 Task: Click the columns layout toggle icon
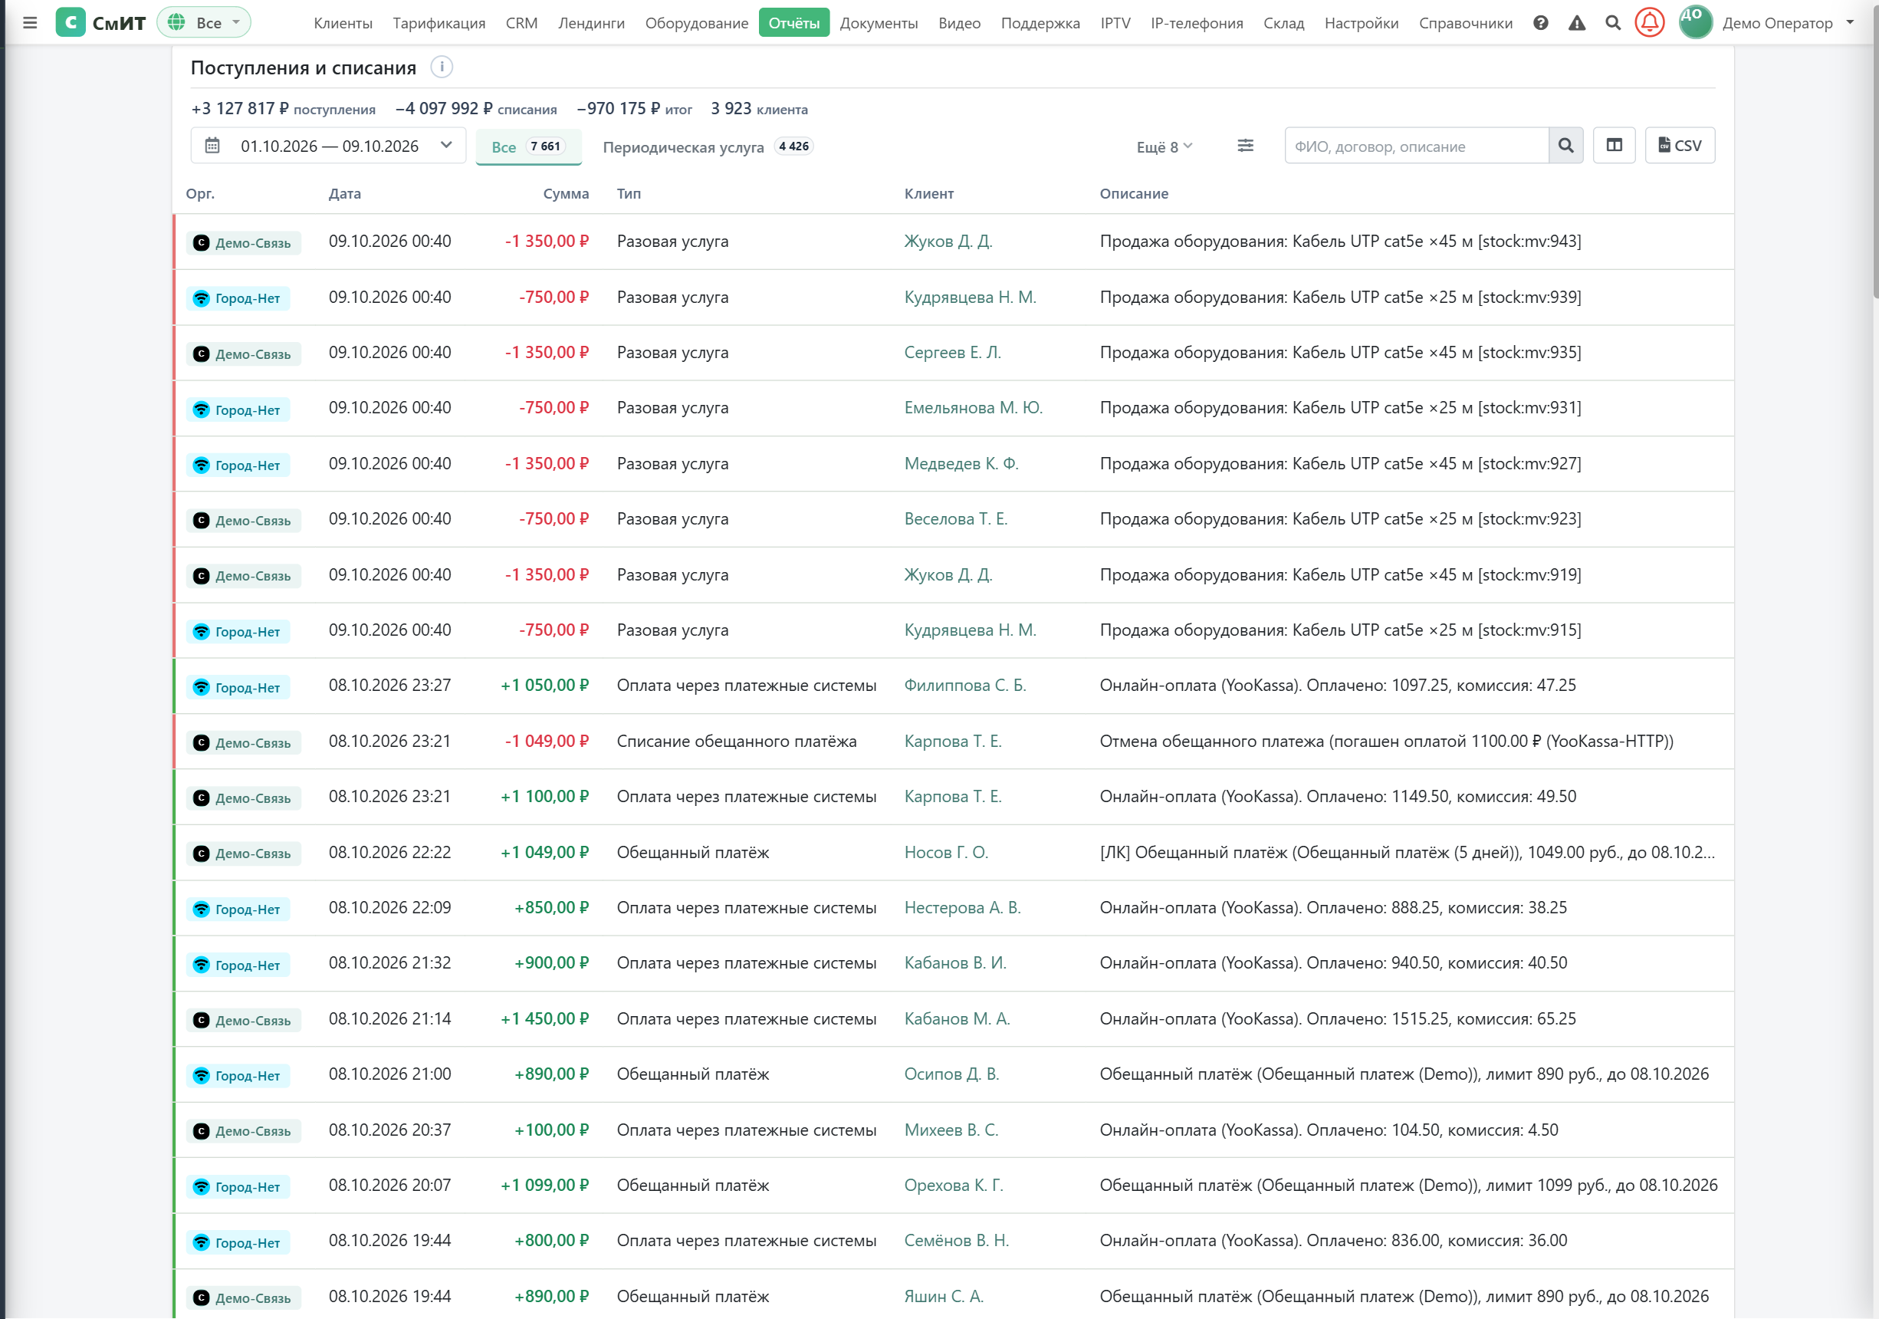pos(1614,146)
